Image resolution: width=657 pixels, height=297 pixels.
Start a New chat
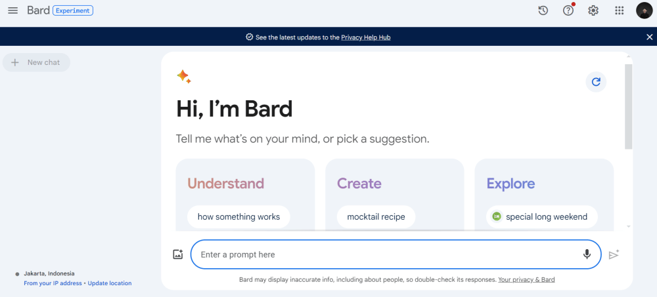[37, 62]
